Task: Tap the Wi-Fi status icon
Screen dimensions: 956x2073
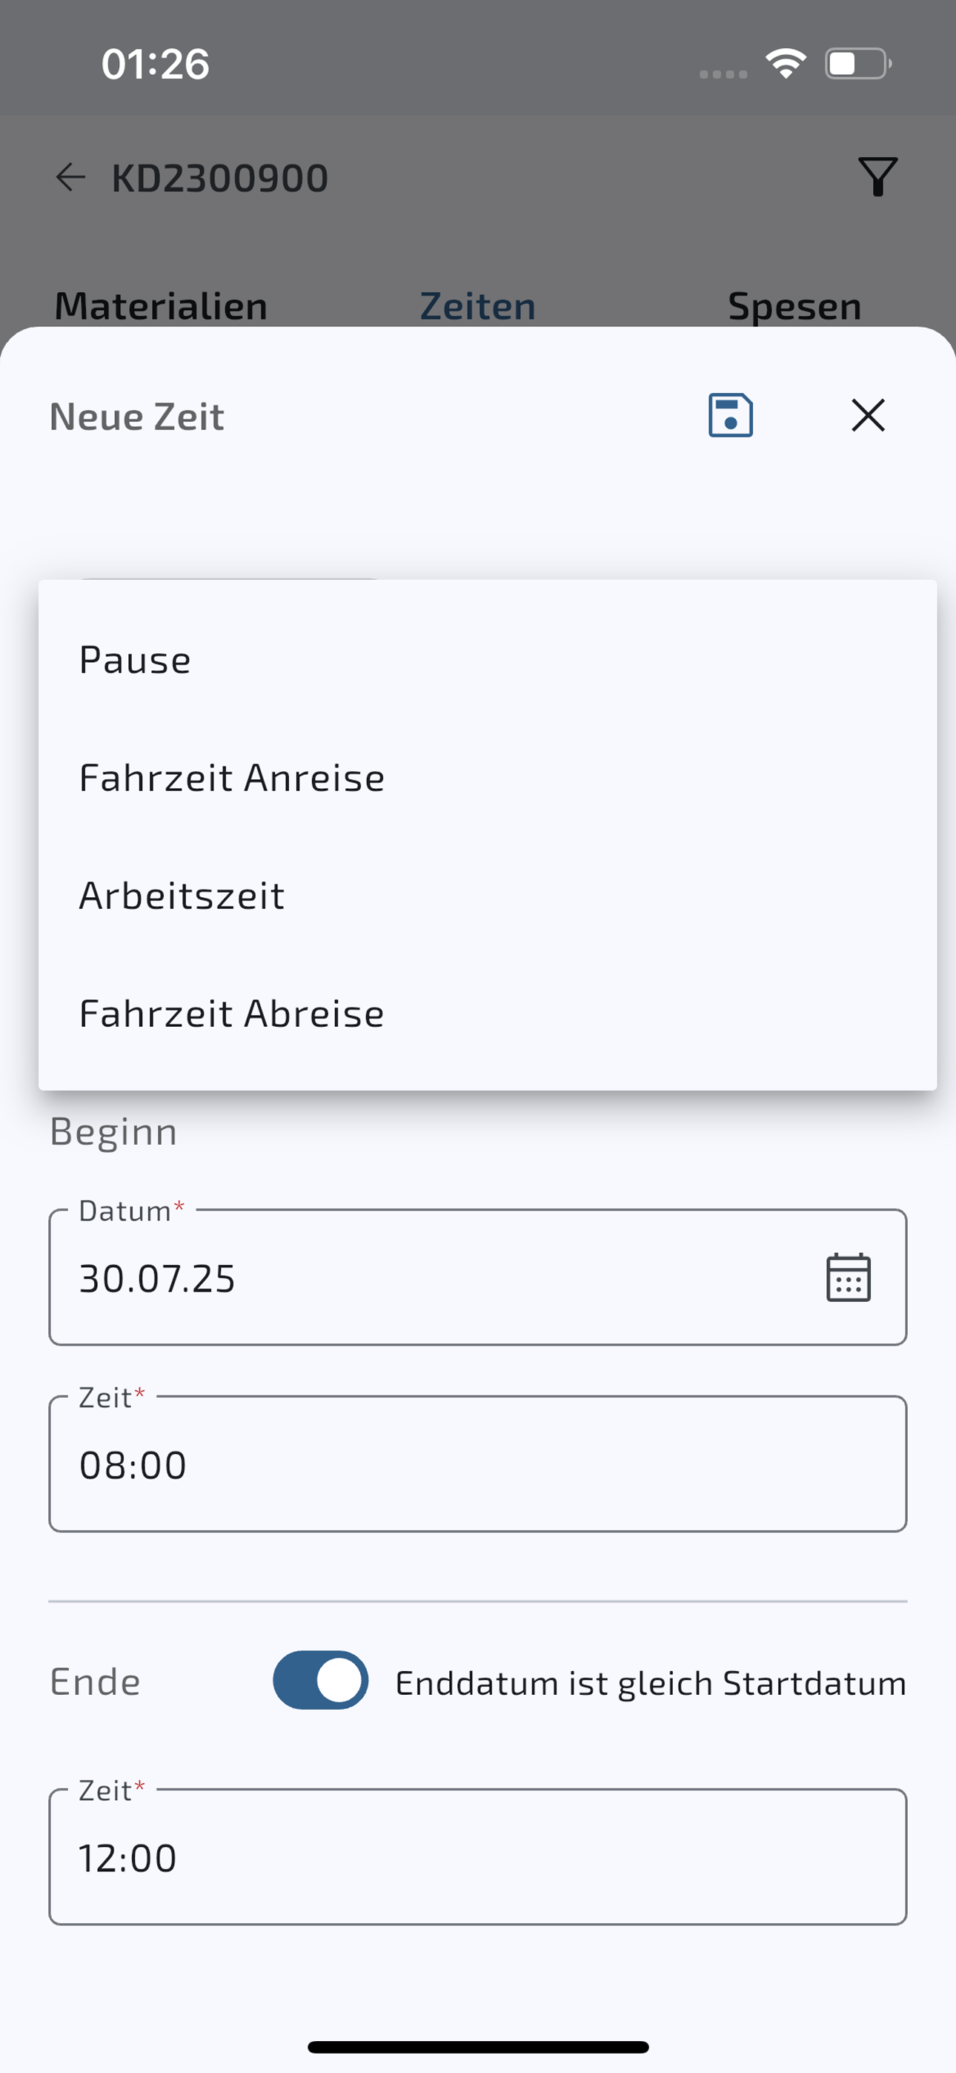Action: coord(786,64)
